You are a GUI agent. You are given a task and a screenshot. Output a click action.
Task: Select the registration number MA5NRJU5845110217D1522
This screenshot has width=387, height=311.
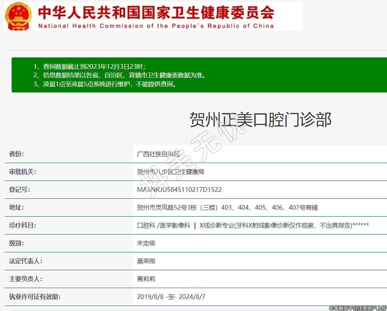[x=179, y=189]
